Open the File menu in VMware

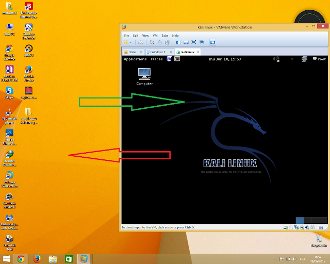[x=126, y=36]
